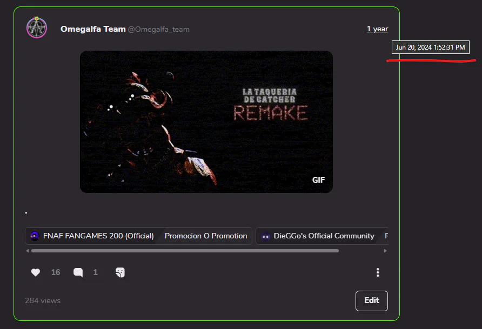Open sticker picker icon beside comments
This screenshot has height=329, width=482.
click(x=120, y=272)
